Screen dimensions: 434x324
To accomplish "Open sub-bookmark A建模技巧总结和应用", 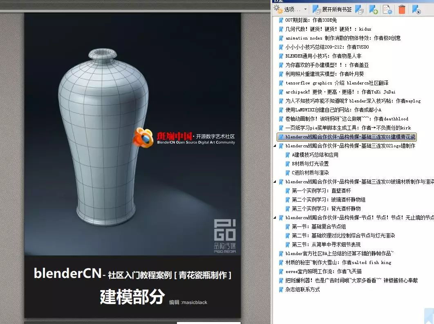I will [x=315, y=155].
